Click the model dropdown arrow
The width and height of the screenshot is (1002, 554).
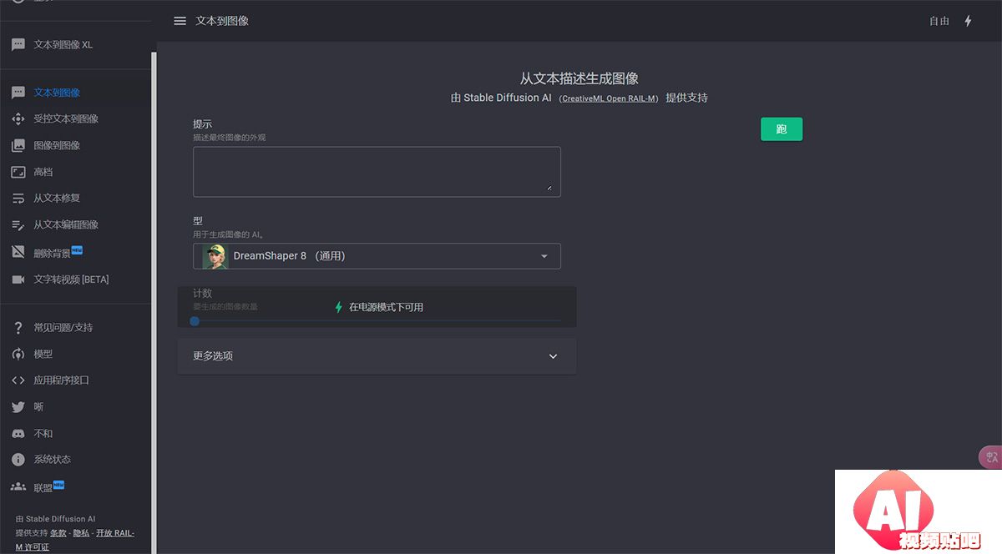(x=544, y=256)
